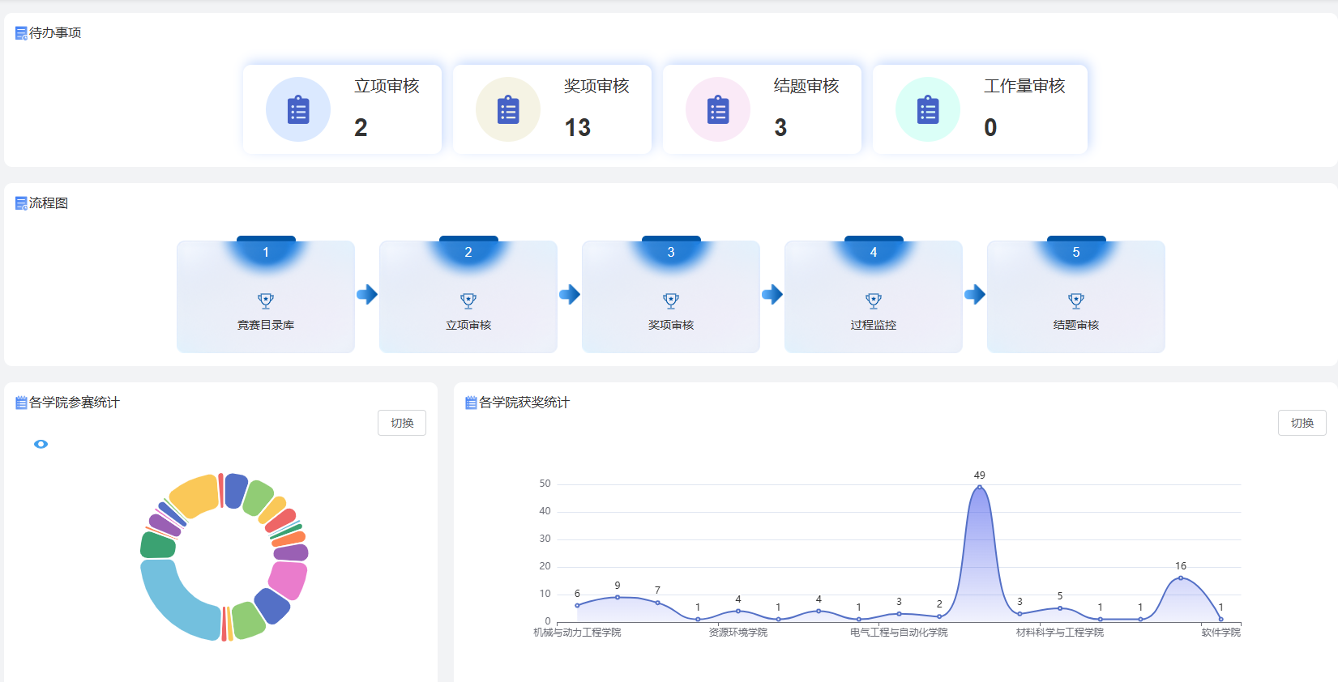
Task: Click the trophy icon on 结题审核 flow step
Action: click(1076, 301)
